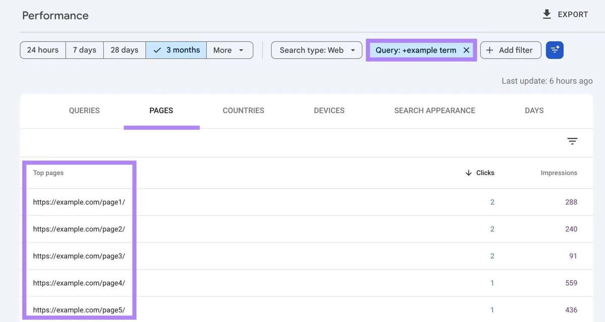Image resolution: width=605 pixels, height=322 pixels.
Task: Open the https://example.com/page3/ row
Action: point(307,256)
